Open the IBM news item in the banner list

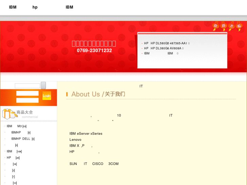(158, 53)
